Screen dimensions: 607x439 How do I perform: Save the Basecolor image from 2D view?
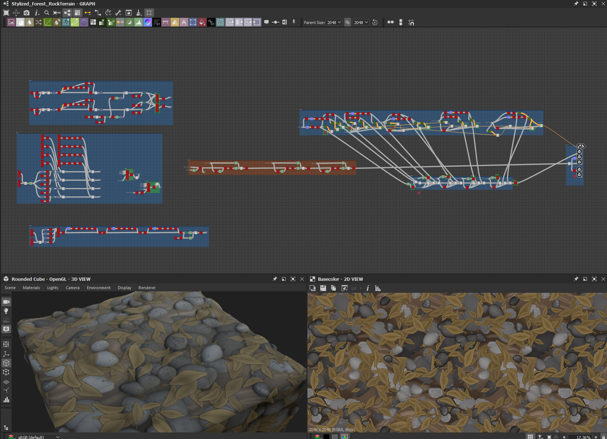pos(323,288)
